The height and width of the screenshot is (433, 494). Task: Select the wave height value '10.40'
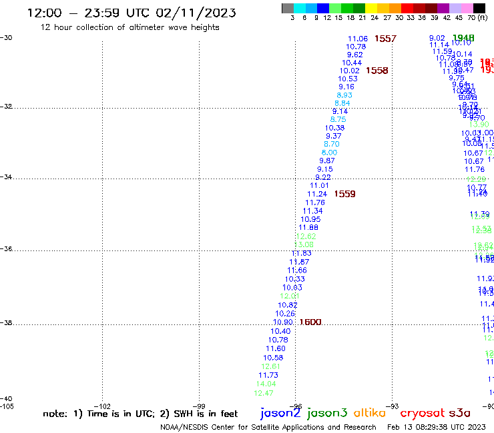pos(280,331)
